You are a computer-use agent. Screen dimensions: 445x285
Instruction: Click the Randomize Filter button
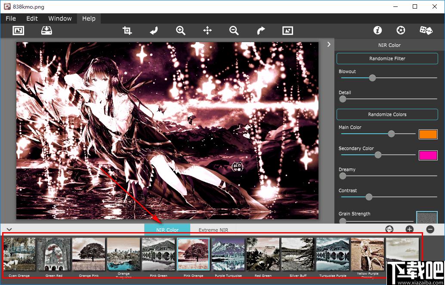(x=387, y=58)
